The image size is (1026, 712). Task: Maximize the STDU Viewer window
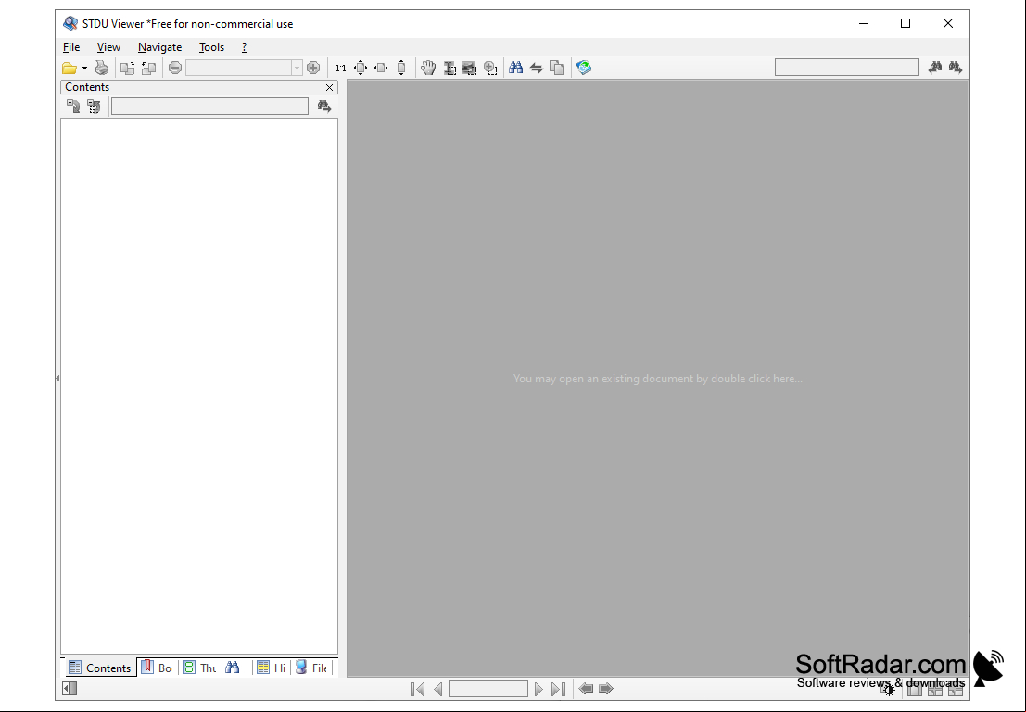point(906,23)
